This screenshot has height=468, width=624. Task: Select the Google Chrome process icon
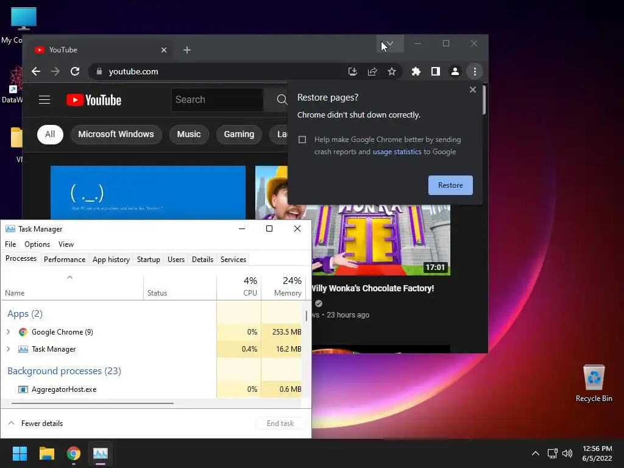23,332
